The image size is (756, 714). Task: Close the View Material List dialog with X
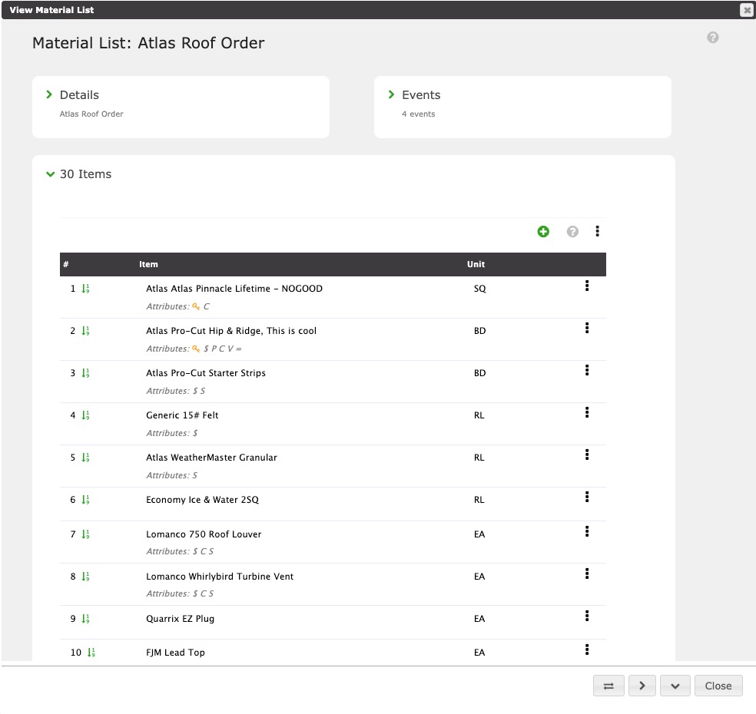click(746, 10)
